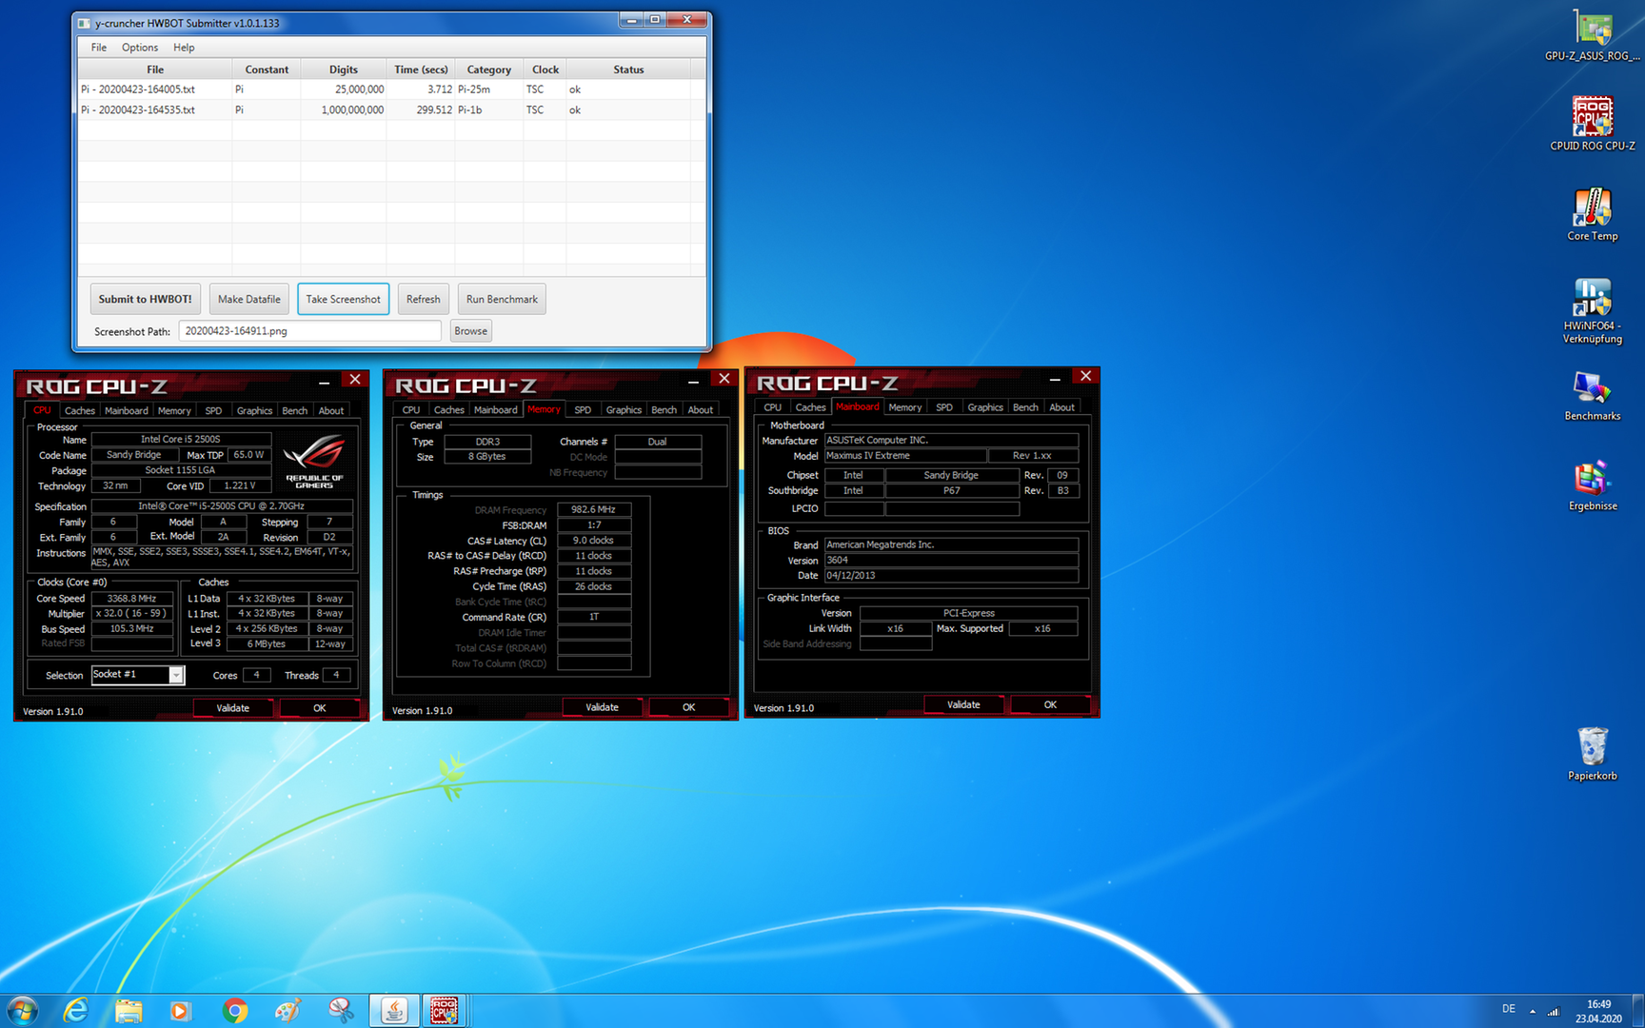This screenshot has height=1028, width=1645.
Task: Open the GPU-Z ASUS ROG desktop icon
Action: click(x=1593, y=35)
